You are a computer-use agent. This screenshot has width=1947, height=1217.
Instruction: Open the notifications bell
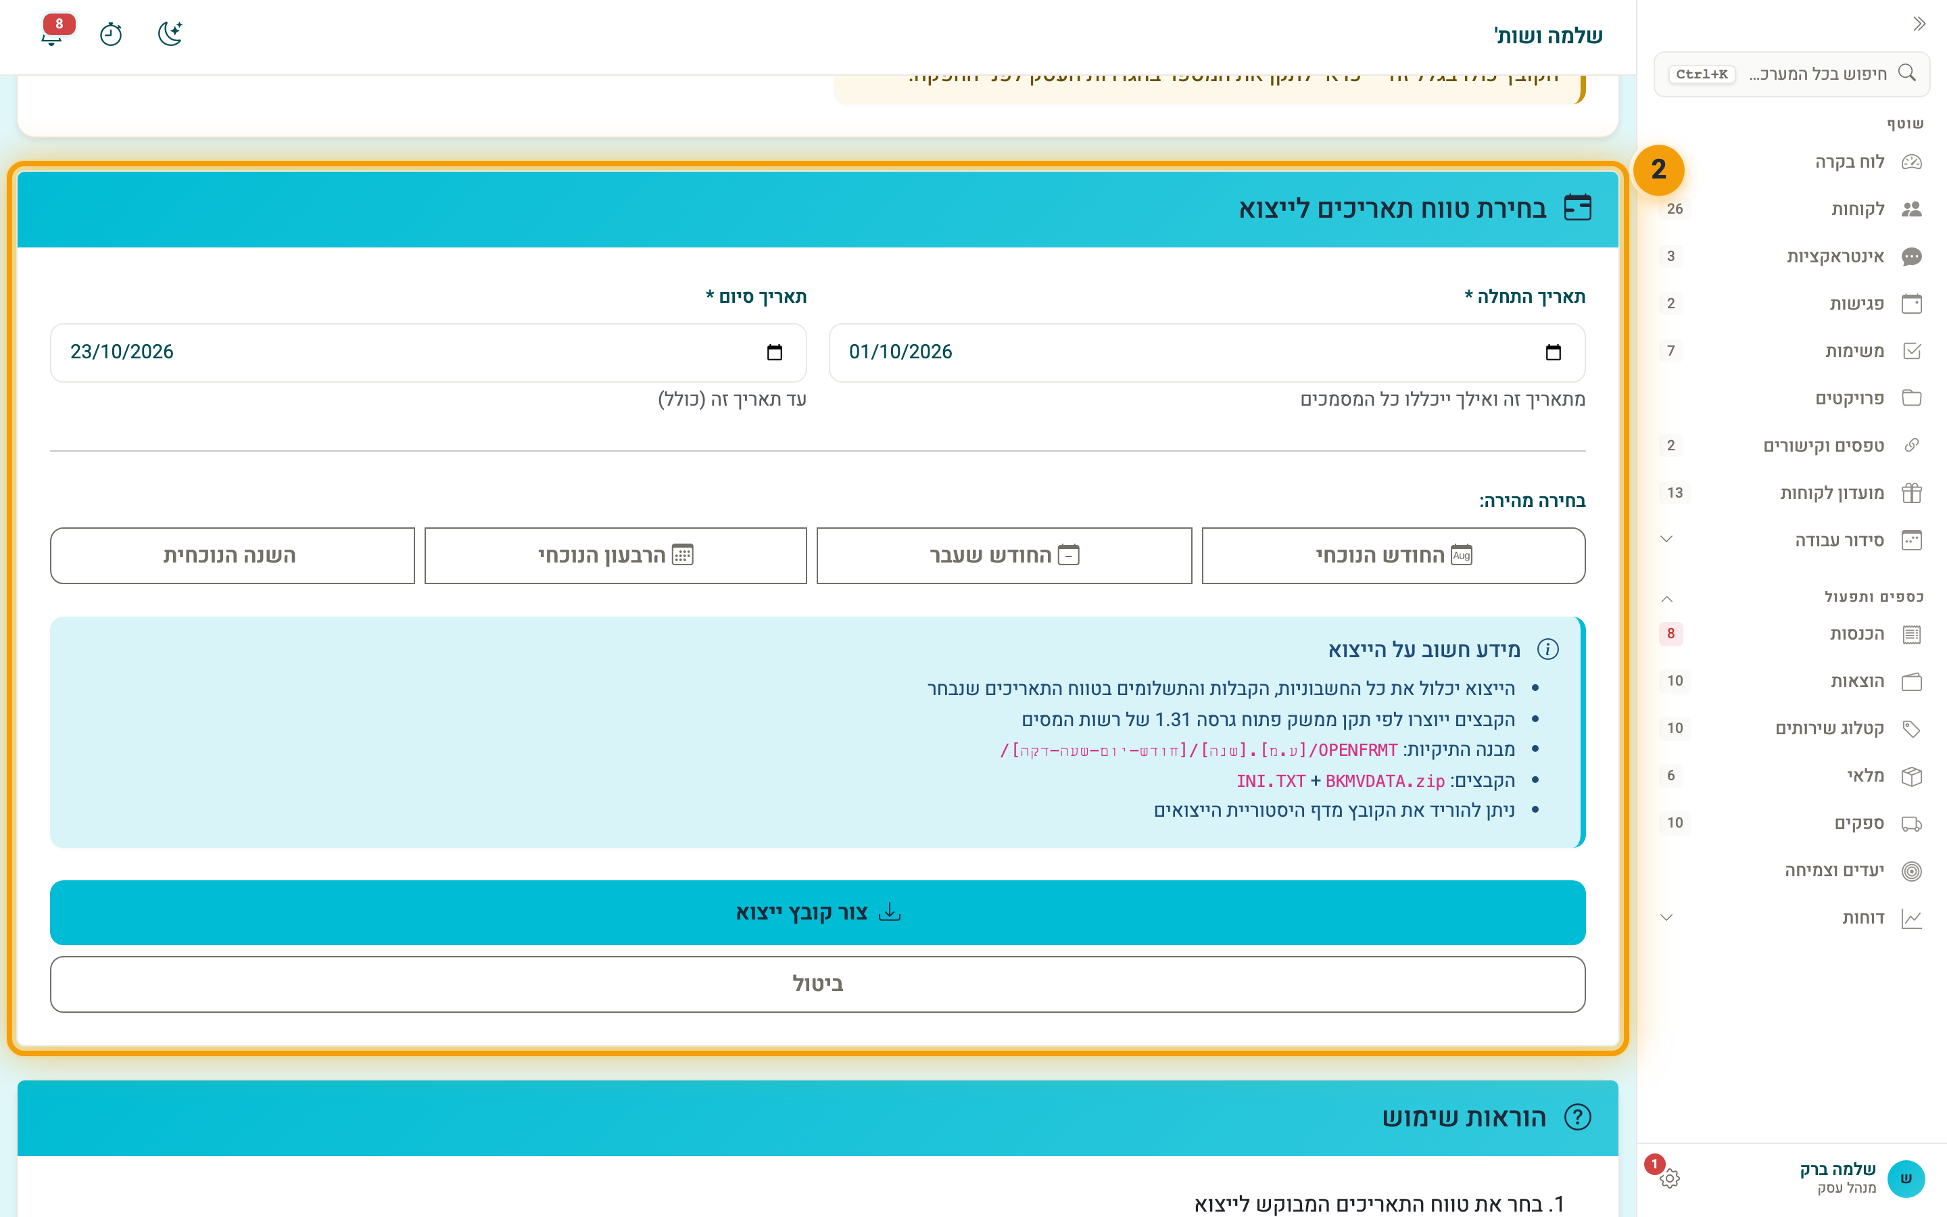[52, 34]
